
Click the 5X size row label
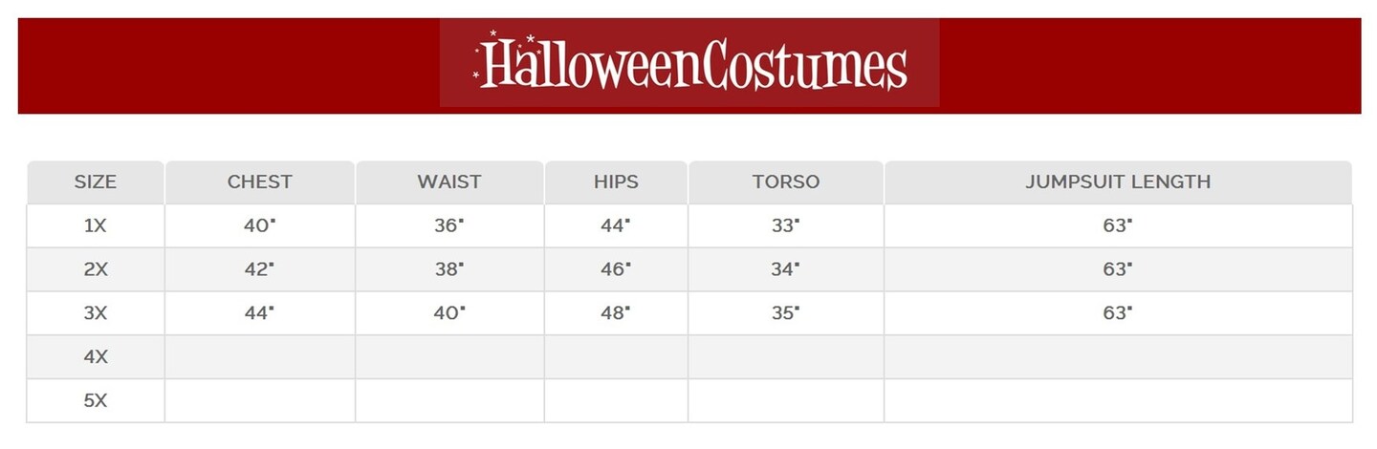pos(96,401)
